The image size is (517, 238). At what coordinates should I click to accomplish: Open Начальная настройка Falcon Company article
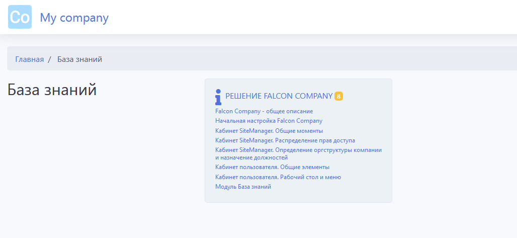click(269, 121)
